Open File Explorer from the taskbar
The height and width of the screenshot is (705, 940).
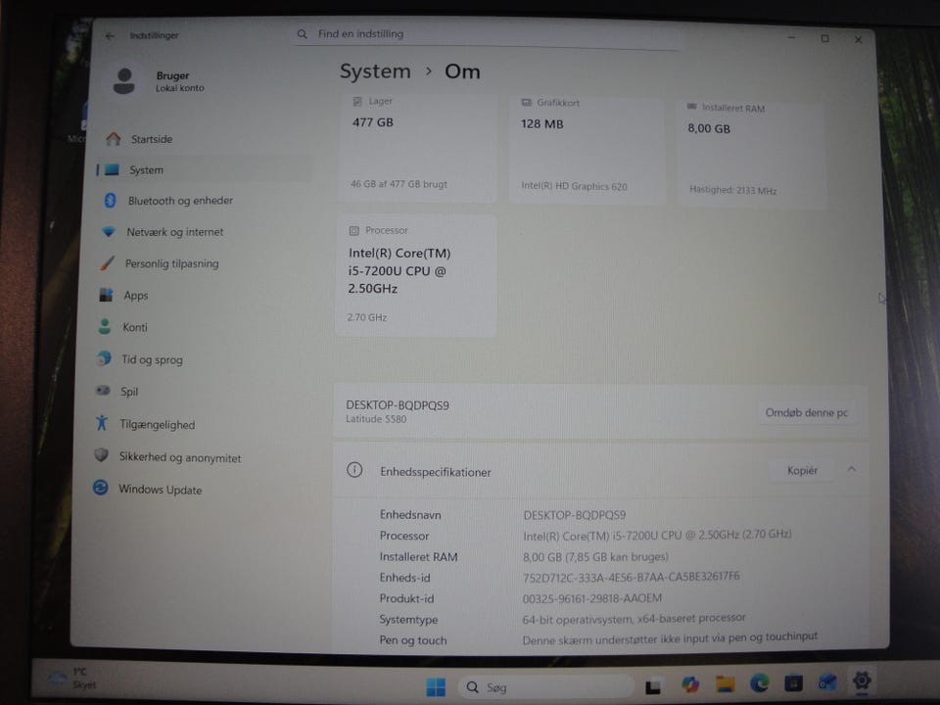(x=725, y=683)
